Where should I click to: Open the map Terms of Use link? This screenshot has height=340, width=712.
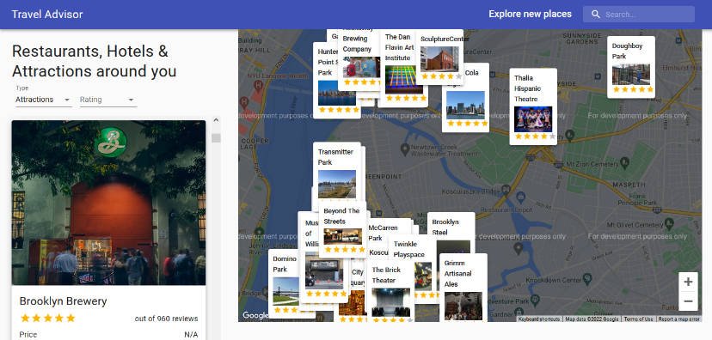tap(638, 319)
